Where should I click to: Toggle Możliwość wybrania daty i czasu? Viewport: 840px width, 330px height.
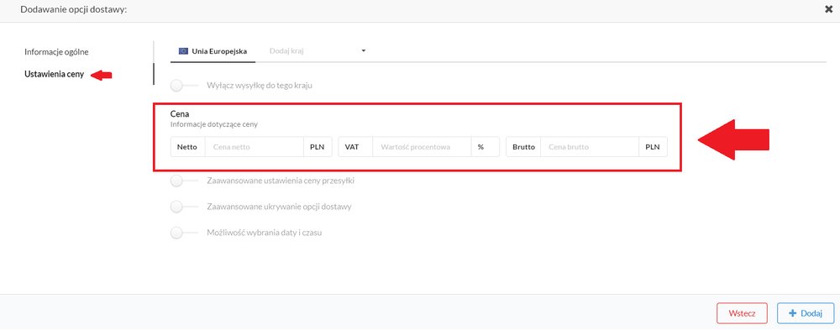pos(184,233)
